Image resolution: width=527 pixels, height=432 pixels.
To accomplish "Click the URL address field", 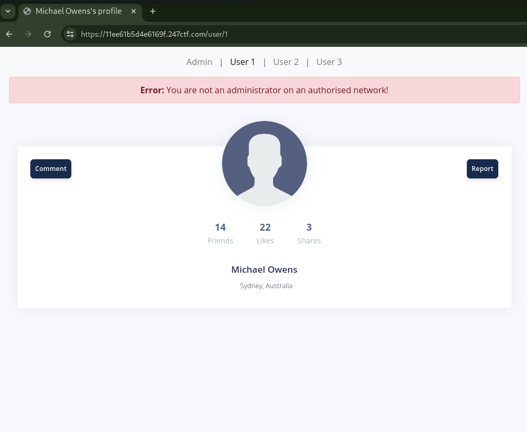I will click(154, 34).
